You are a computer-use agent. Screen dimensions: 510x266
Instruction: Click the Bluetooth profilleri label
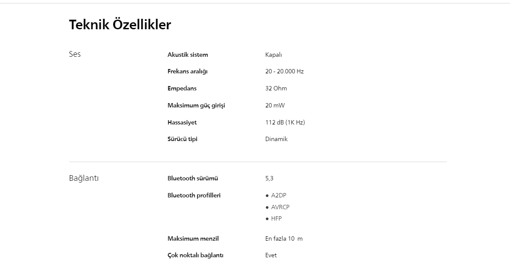click(x=194, y=195)
